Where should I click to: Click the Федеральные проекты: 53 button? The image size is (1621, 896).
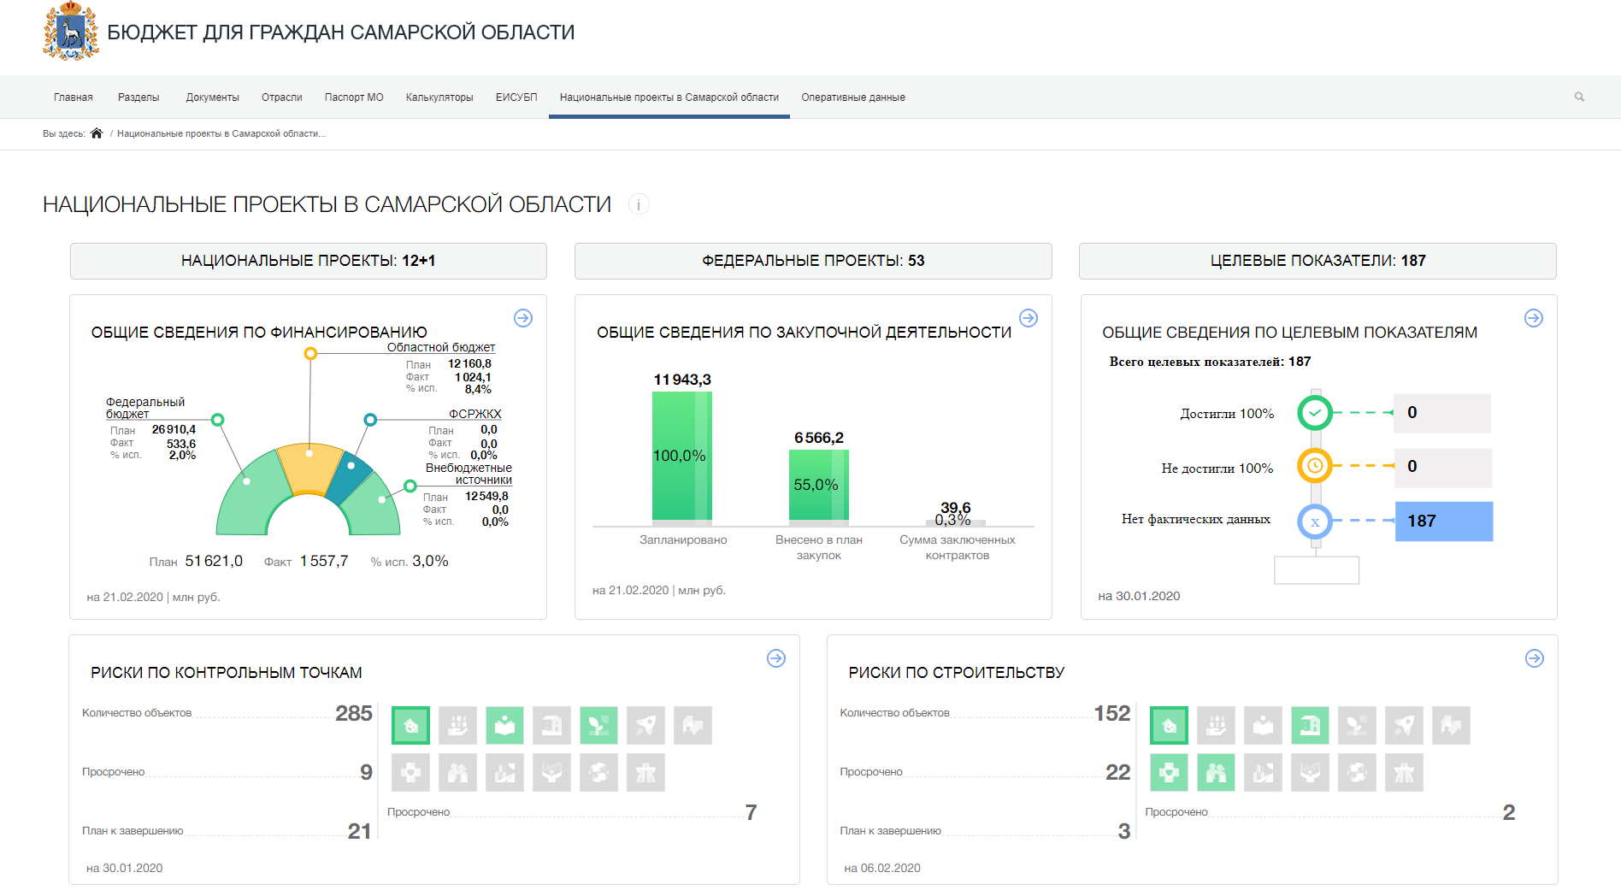813,261
